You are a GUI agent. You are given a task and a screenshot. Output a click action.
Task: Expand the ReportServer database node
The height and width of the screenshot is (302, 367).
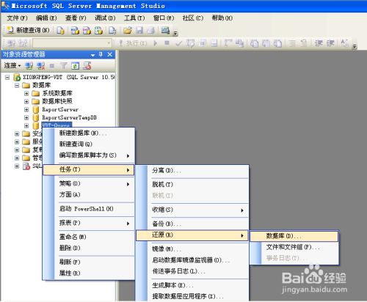26,110
